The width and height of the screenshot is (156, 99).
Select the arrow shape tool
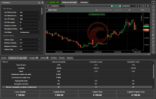[153, 42]
